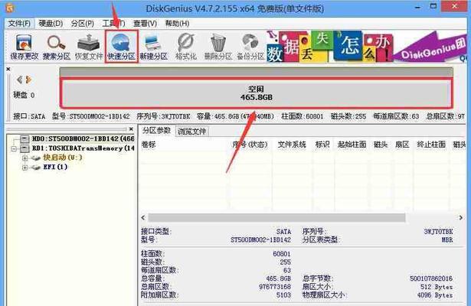
Task: Click the 保存更改 (Save changes) toolbar icon
Action: (x=24, y=47)
